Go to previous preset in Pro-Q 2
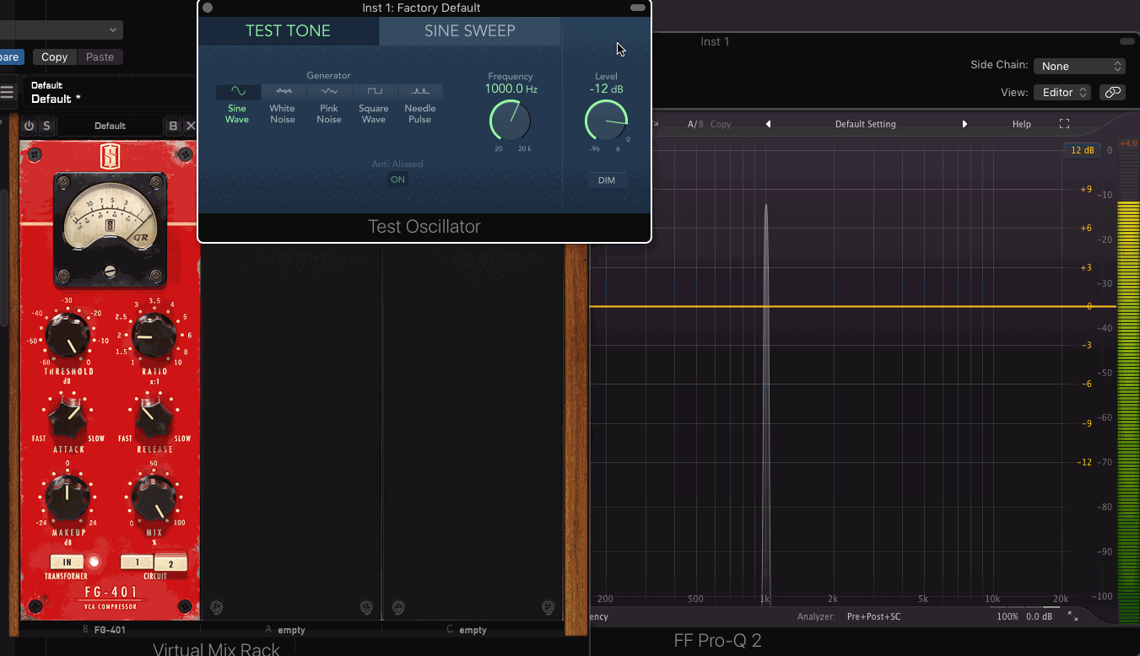This screenshot has height=656, width=1140. pyautogui.click(x=768, y=124)
